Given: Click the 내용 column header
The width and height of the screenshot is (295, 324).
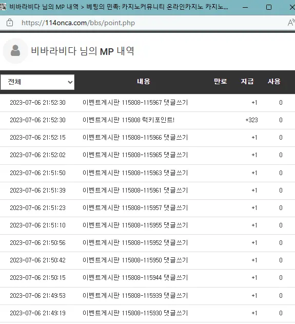Looking at the screenshot, I should point(144,82).
